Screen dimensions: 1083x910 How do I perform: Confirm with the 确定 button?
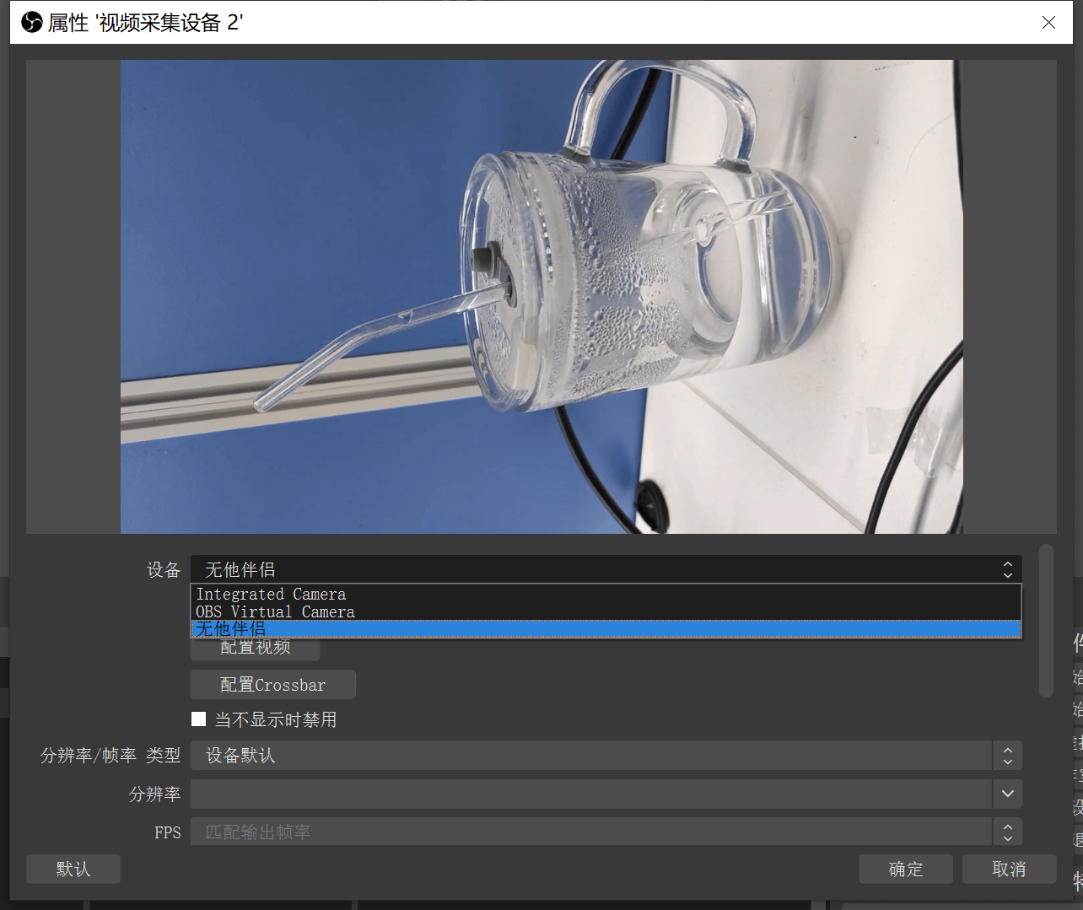906,869
